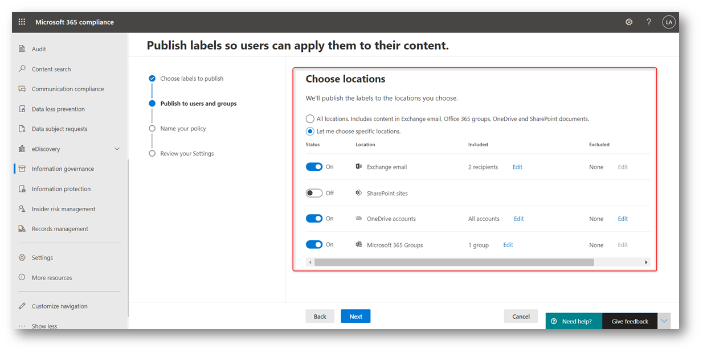
Task: Open Settings in the sidebar
Action: tap(42, 257)
